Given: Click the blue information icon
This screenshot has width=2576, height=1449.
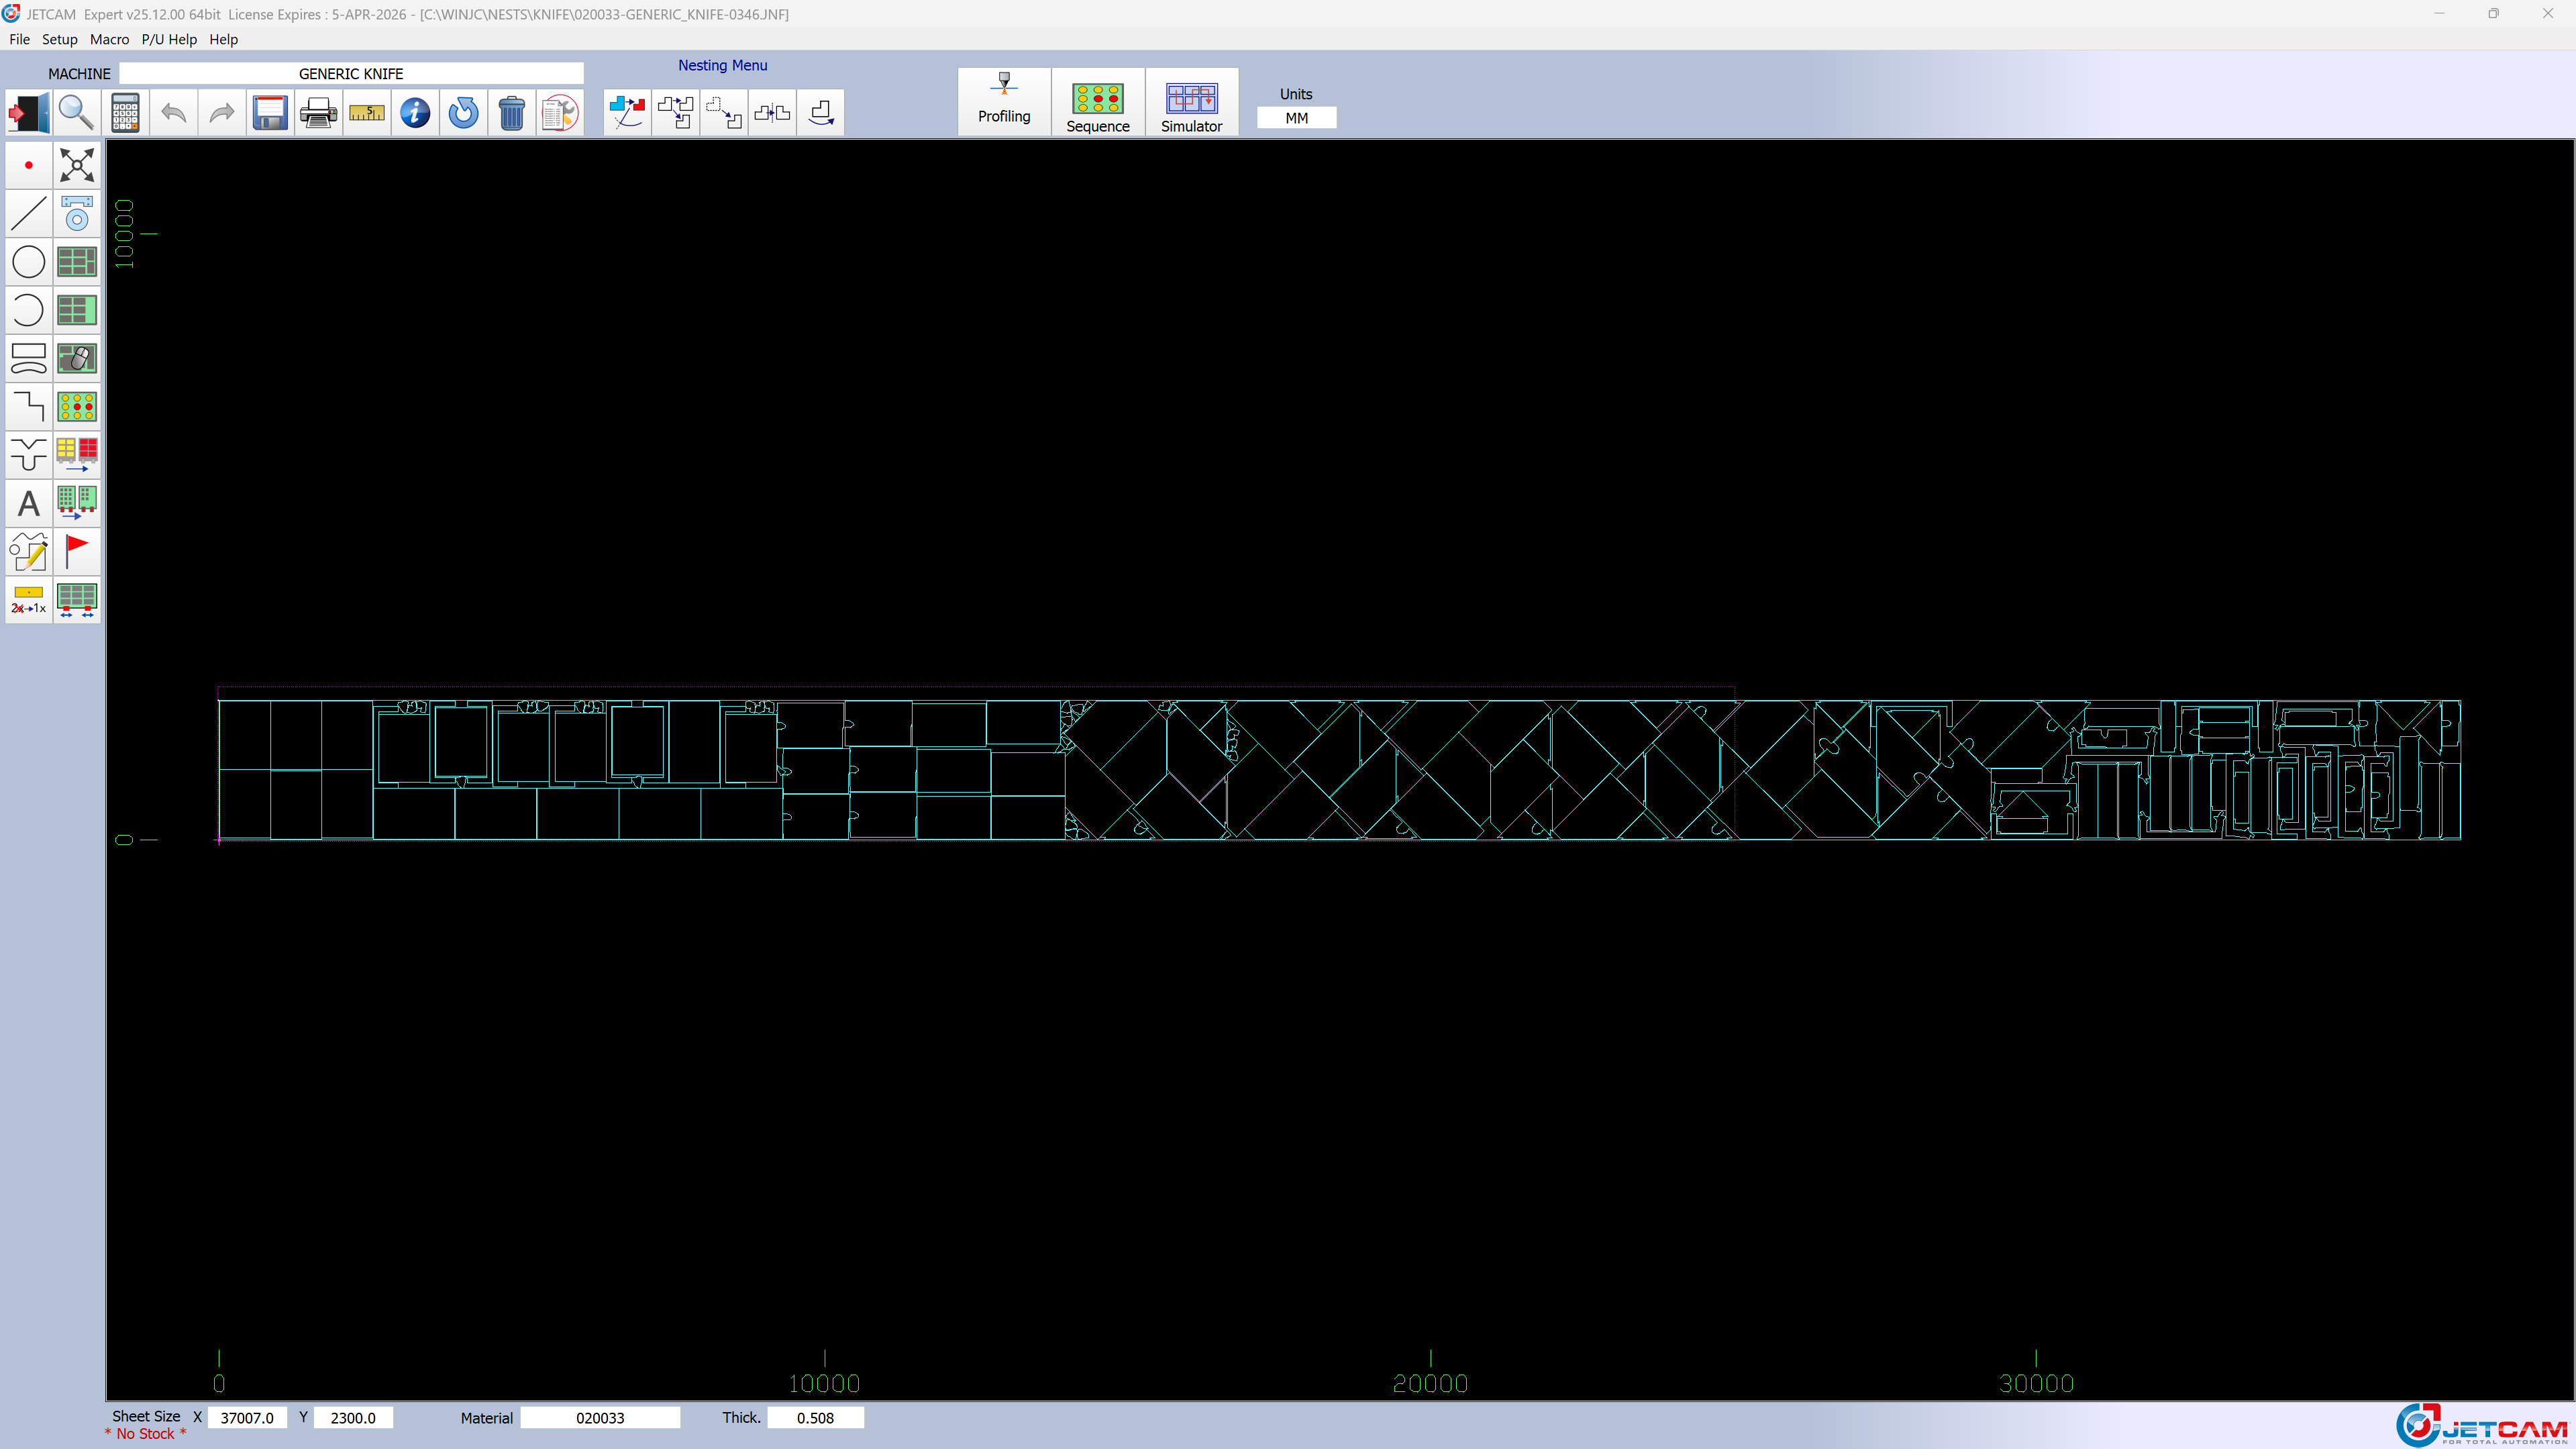Looking at the screenshot, I should click(x=415, y=113).
